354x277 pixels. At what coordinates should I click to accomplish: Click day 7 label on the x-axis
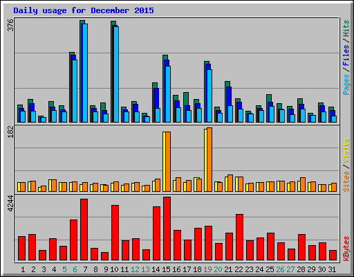[85, 269]
